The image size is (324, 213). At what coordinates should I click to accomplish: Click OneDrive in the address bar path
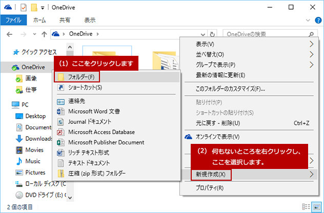[x=80, y=34]
